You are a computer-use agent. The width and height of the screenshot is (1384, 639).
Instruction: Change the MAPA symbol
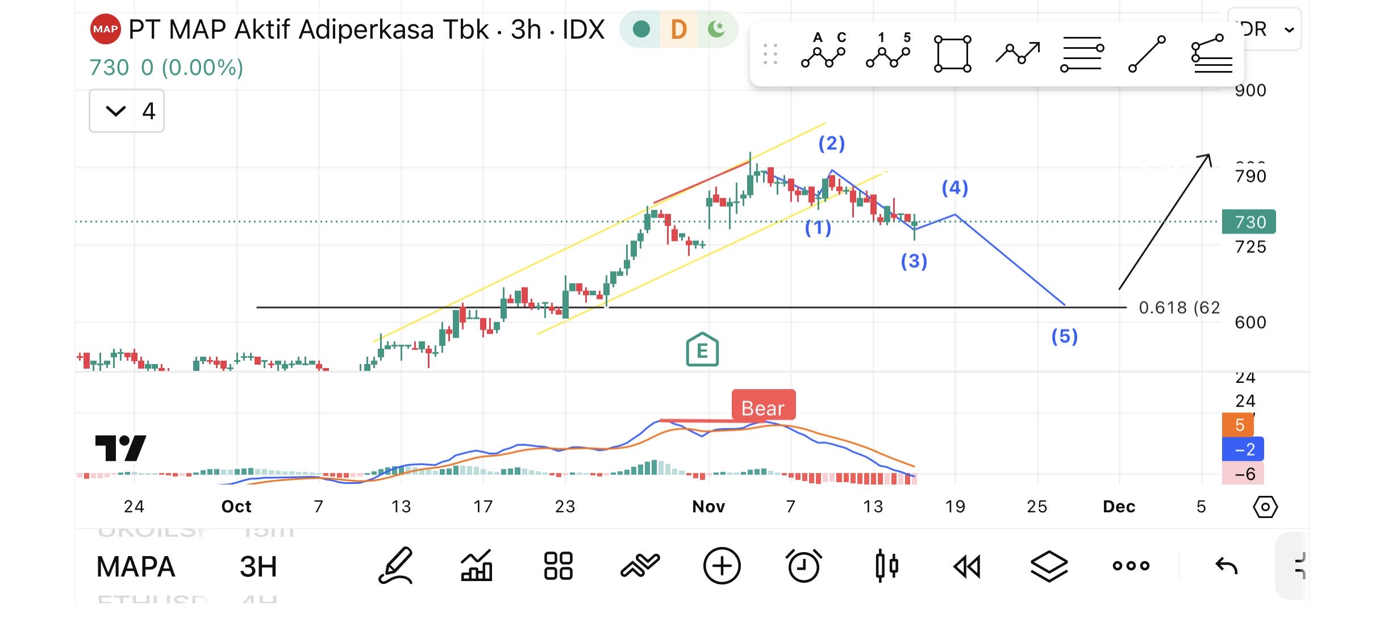(136, 567)
